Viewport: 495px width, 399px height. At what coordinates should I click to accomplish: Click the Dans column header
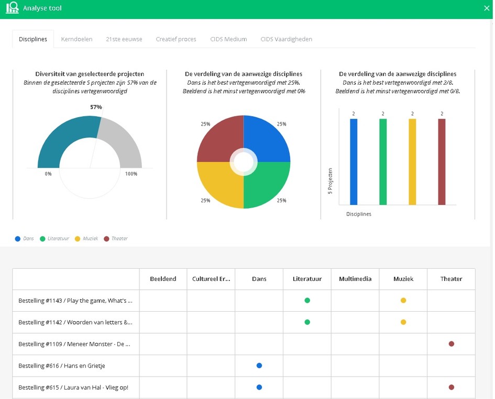tap(259, 279)
